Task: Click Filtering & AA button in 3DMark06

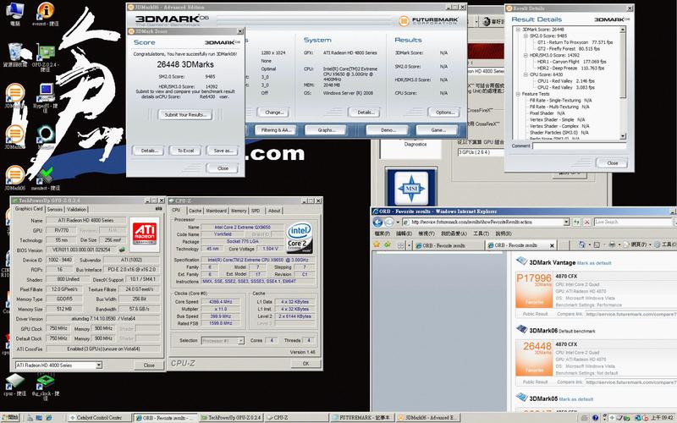Action: pyautogui.click(x=277, y=130)
